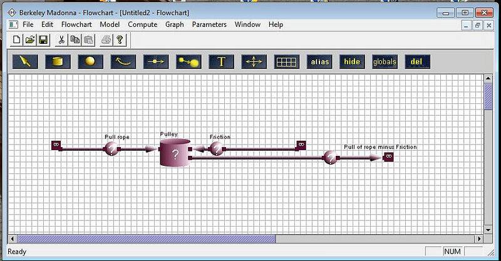Select the four-way arrows move tool
501x261 pixels.
(x=254, y=61)
